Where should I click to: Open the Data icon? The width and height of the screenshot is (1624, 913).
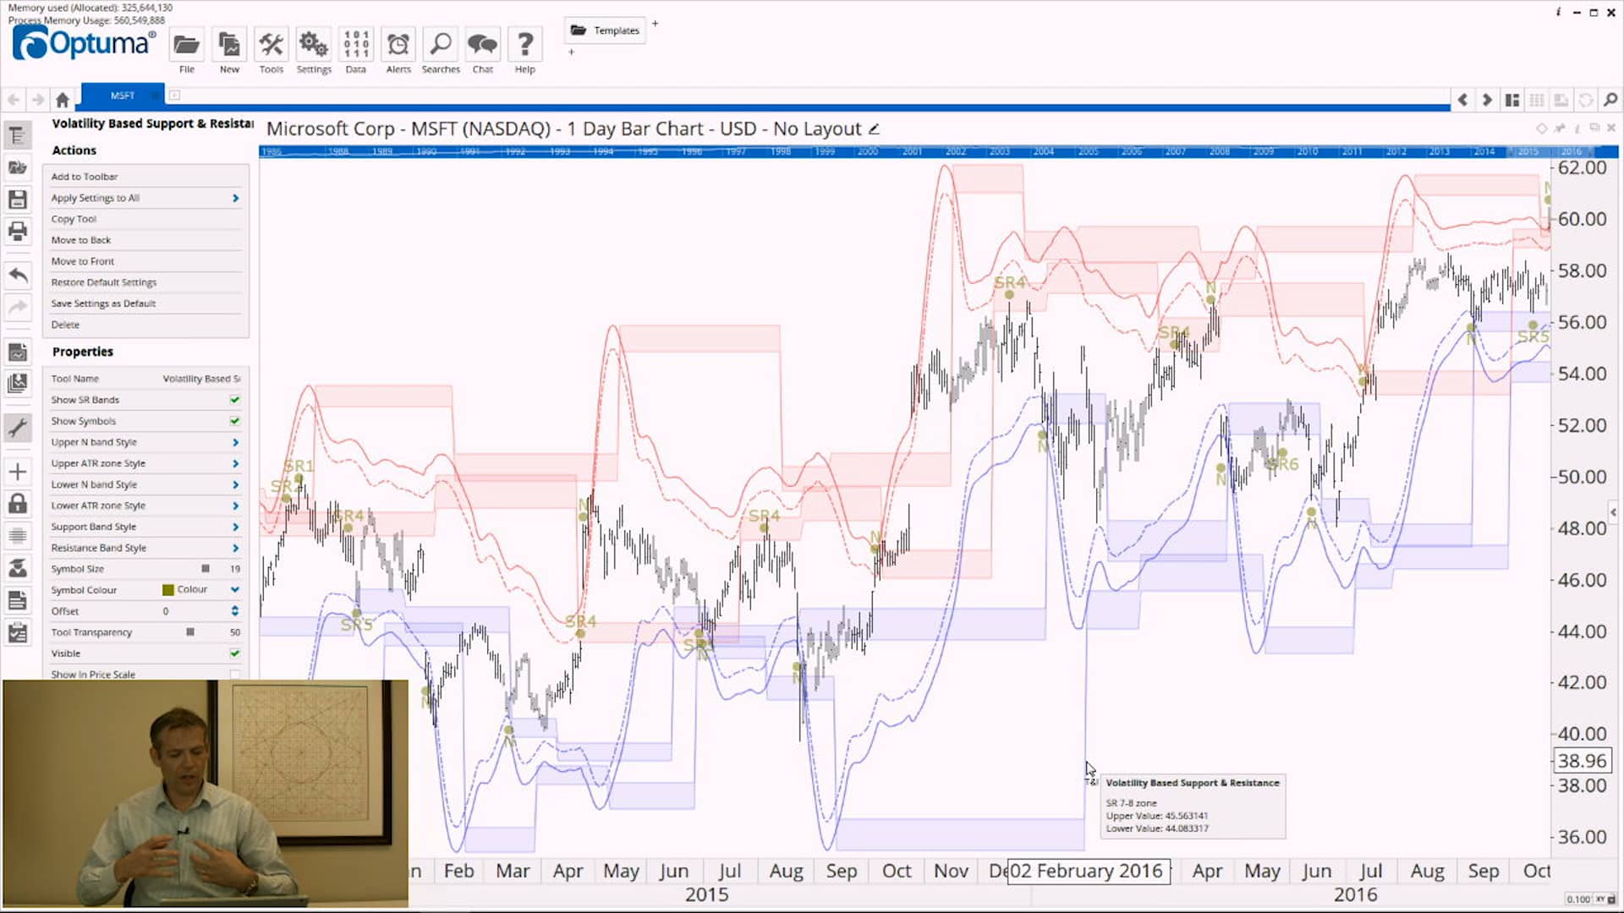tap(356, 45)
